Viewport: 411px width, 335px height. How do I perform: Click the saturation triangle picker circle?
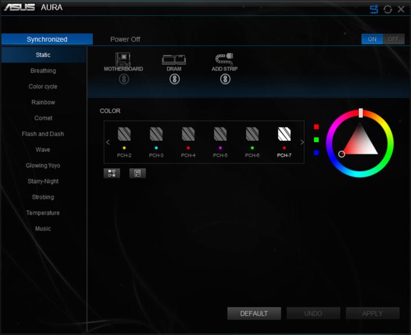click(x=342, y=154)
